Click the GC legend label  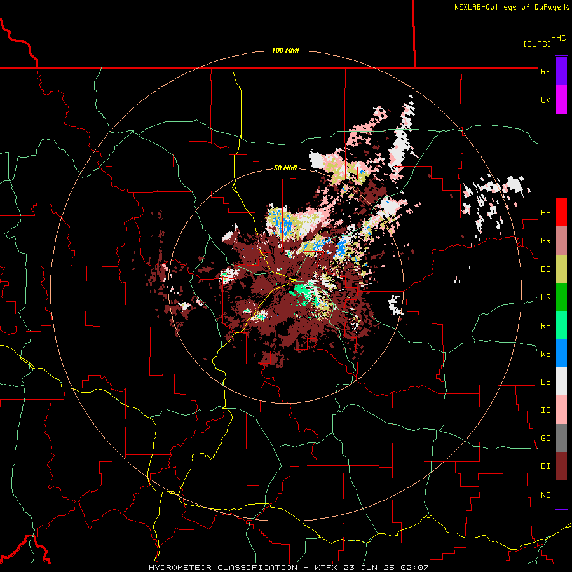pos(545,439)
